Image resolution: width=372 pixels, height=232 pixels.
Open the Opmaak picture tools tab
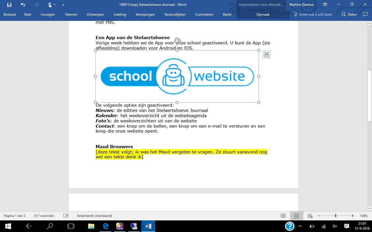click(263, 14)
